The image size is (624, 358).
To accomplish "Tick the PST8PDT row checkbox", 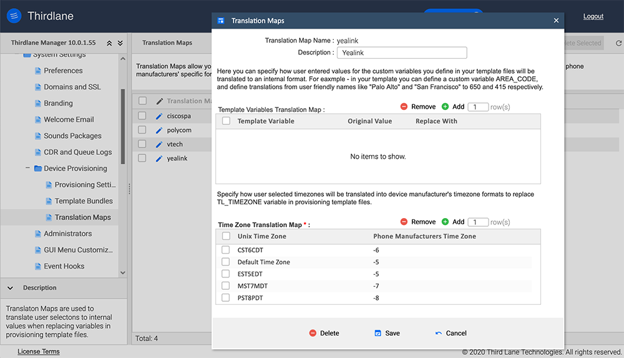I will (226, 298).
